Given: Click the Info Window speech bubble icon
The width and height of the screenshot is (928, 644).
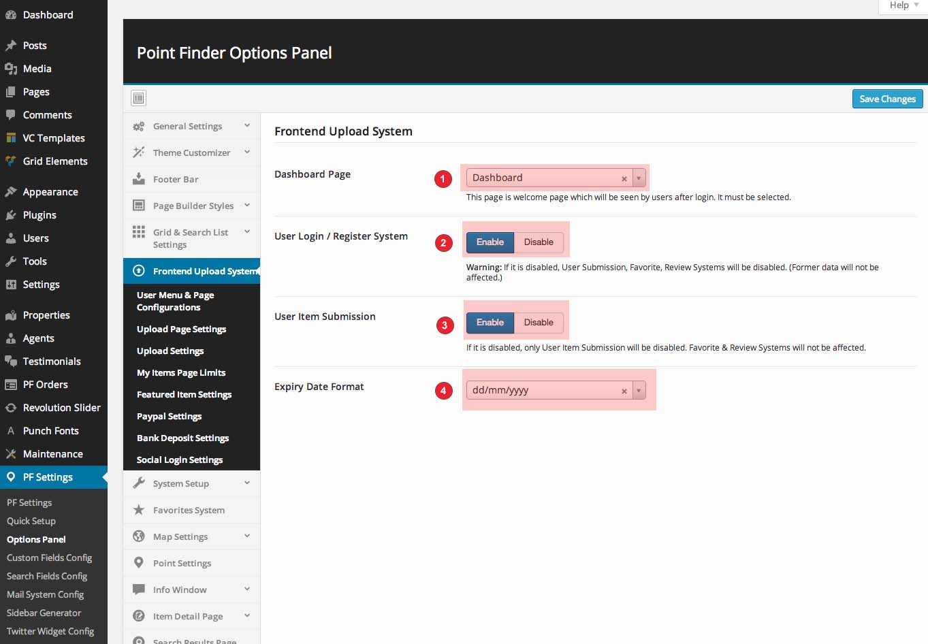Looking at the screenshot, I should pyautogui.click(x=138, y=590).
